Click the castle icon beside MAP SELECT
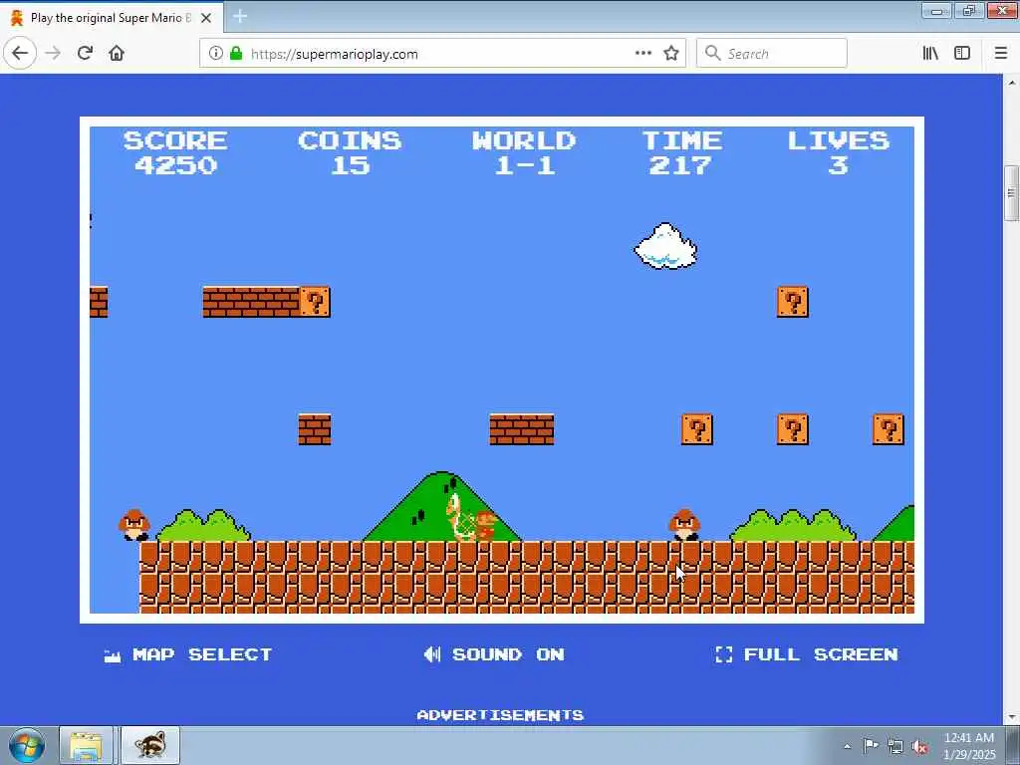1020x765 pixels. tap(113, 655)
